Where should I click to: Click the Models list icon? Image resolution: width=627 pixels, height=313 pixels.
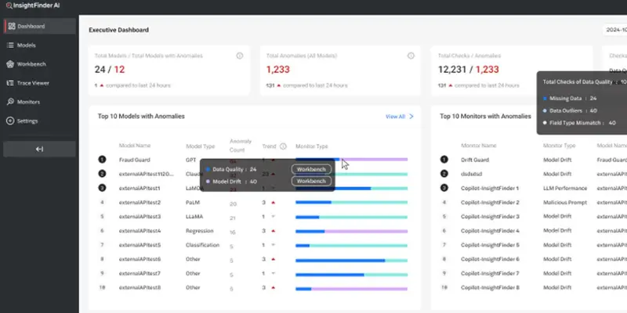10,45
